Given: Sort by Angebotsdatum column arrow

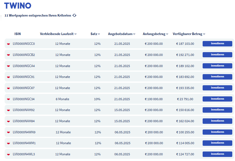Looking at the screenshot, I should coord(134,34).
